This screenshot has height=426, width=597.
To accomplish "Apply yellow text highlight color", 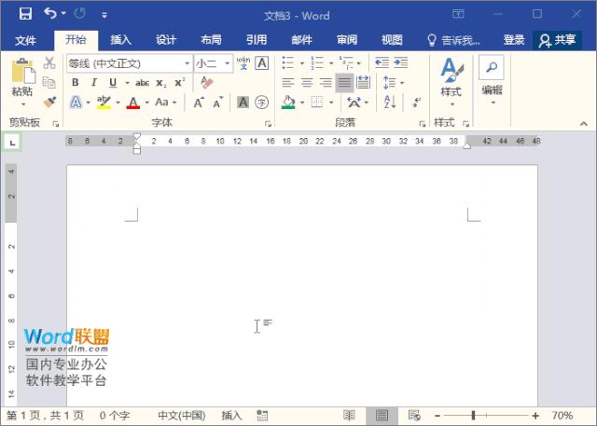I will point(104,103).
